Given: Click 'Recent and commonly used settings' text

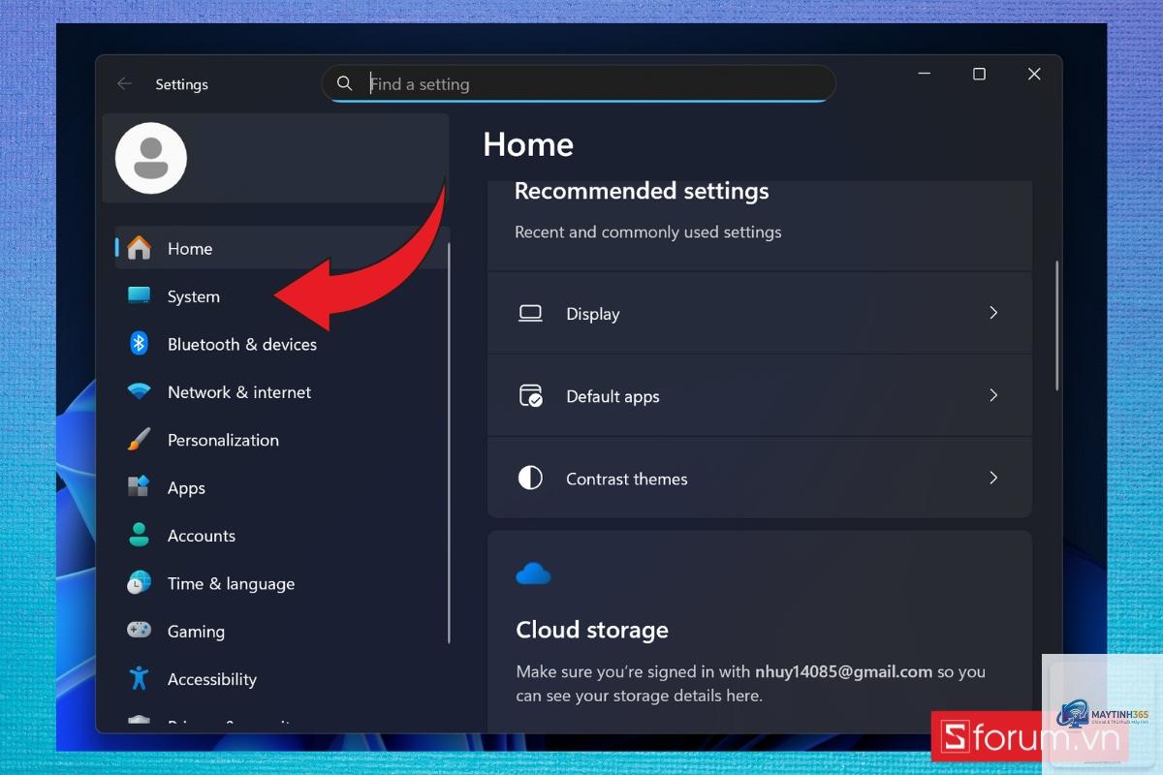Looking at the screenshot, I should coord(647,232).
